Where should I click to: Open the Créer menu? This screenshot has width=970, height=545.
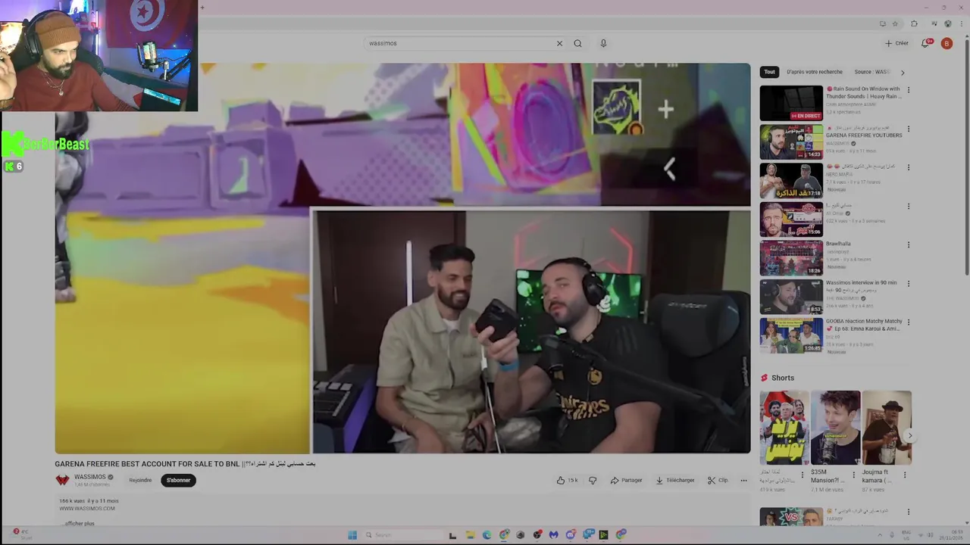(x=896, y=43)
